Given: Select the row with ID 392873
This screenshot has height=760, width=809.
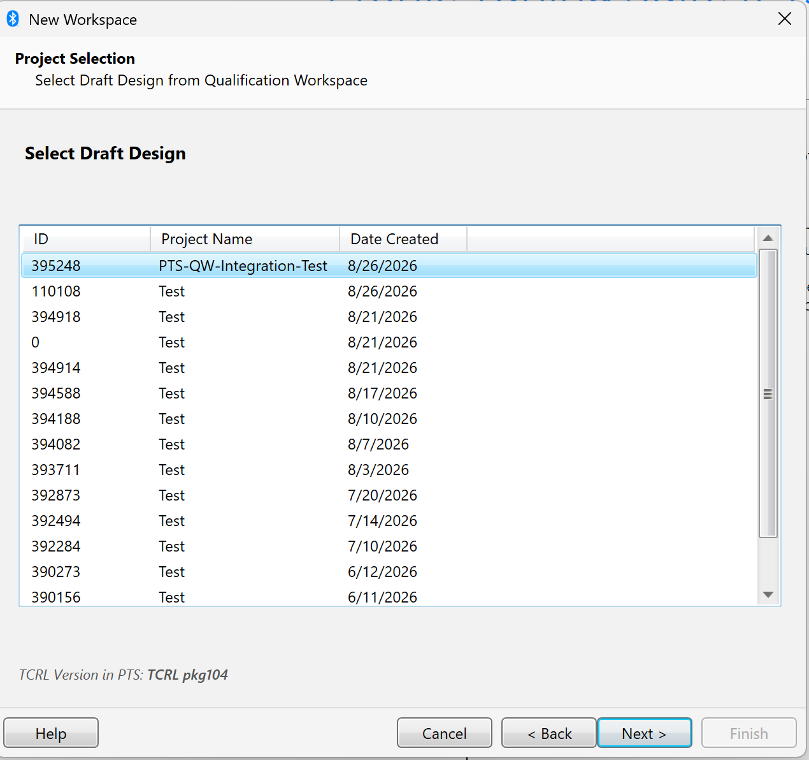Looking at the screenshot, I should [389, 495].
